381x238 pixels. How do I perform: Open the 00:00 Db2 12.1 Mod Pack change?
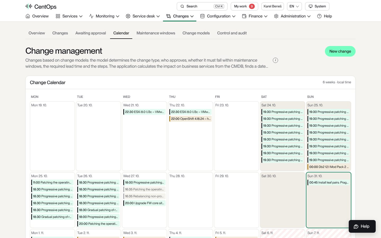coord(329,167)
